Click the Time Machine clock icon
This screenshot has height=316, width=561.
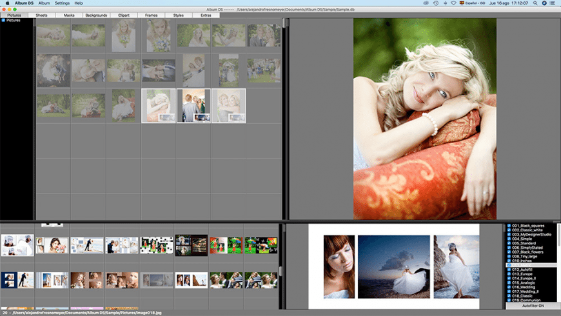(435, 3)
